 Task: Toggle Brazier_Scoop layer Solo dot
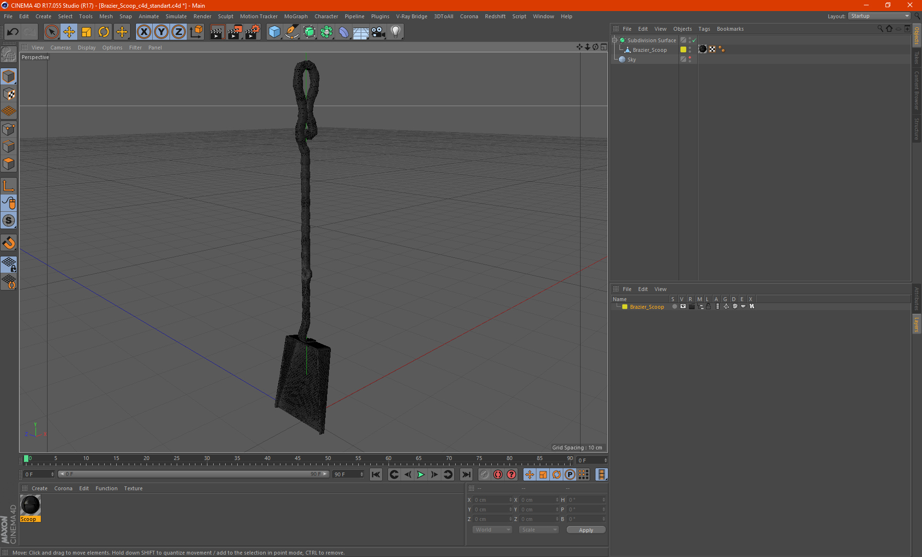(674, 306)
